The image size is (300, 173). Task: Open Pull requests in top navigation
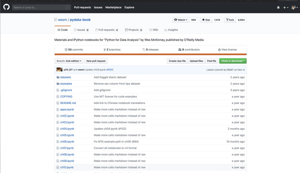point(82,7)
